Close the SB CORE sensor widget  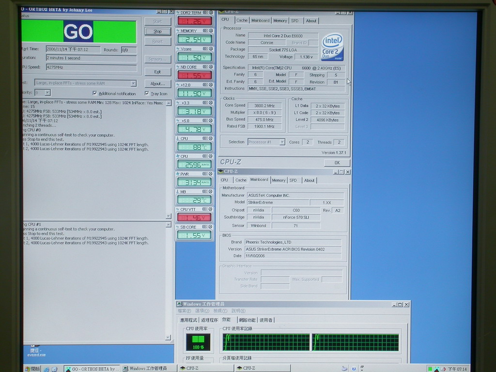(x=211, y=227)
